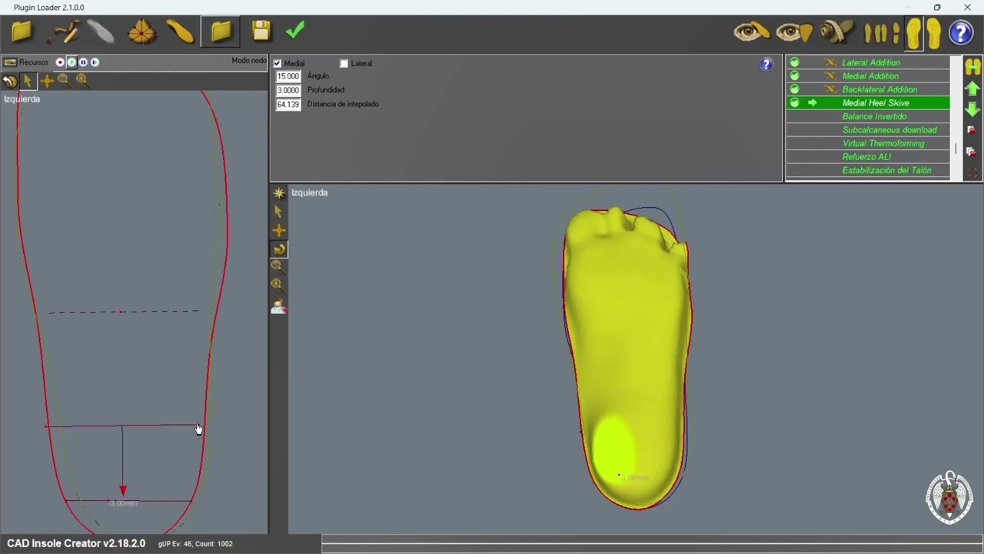Click the elements list scrollbar thumb
This screenshot has height=554, width=984.
point(956,149)
